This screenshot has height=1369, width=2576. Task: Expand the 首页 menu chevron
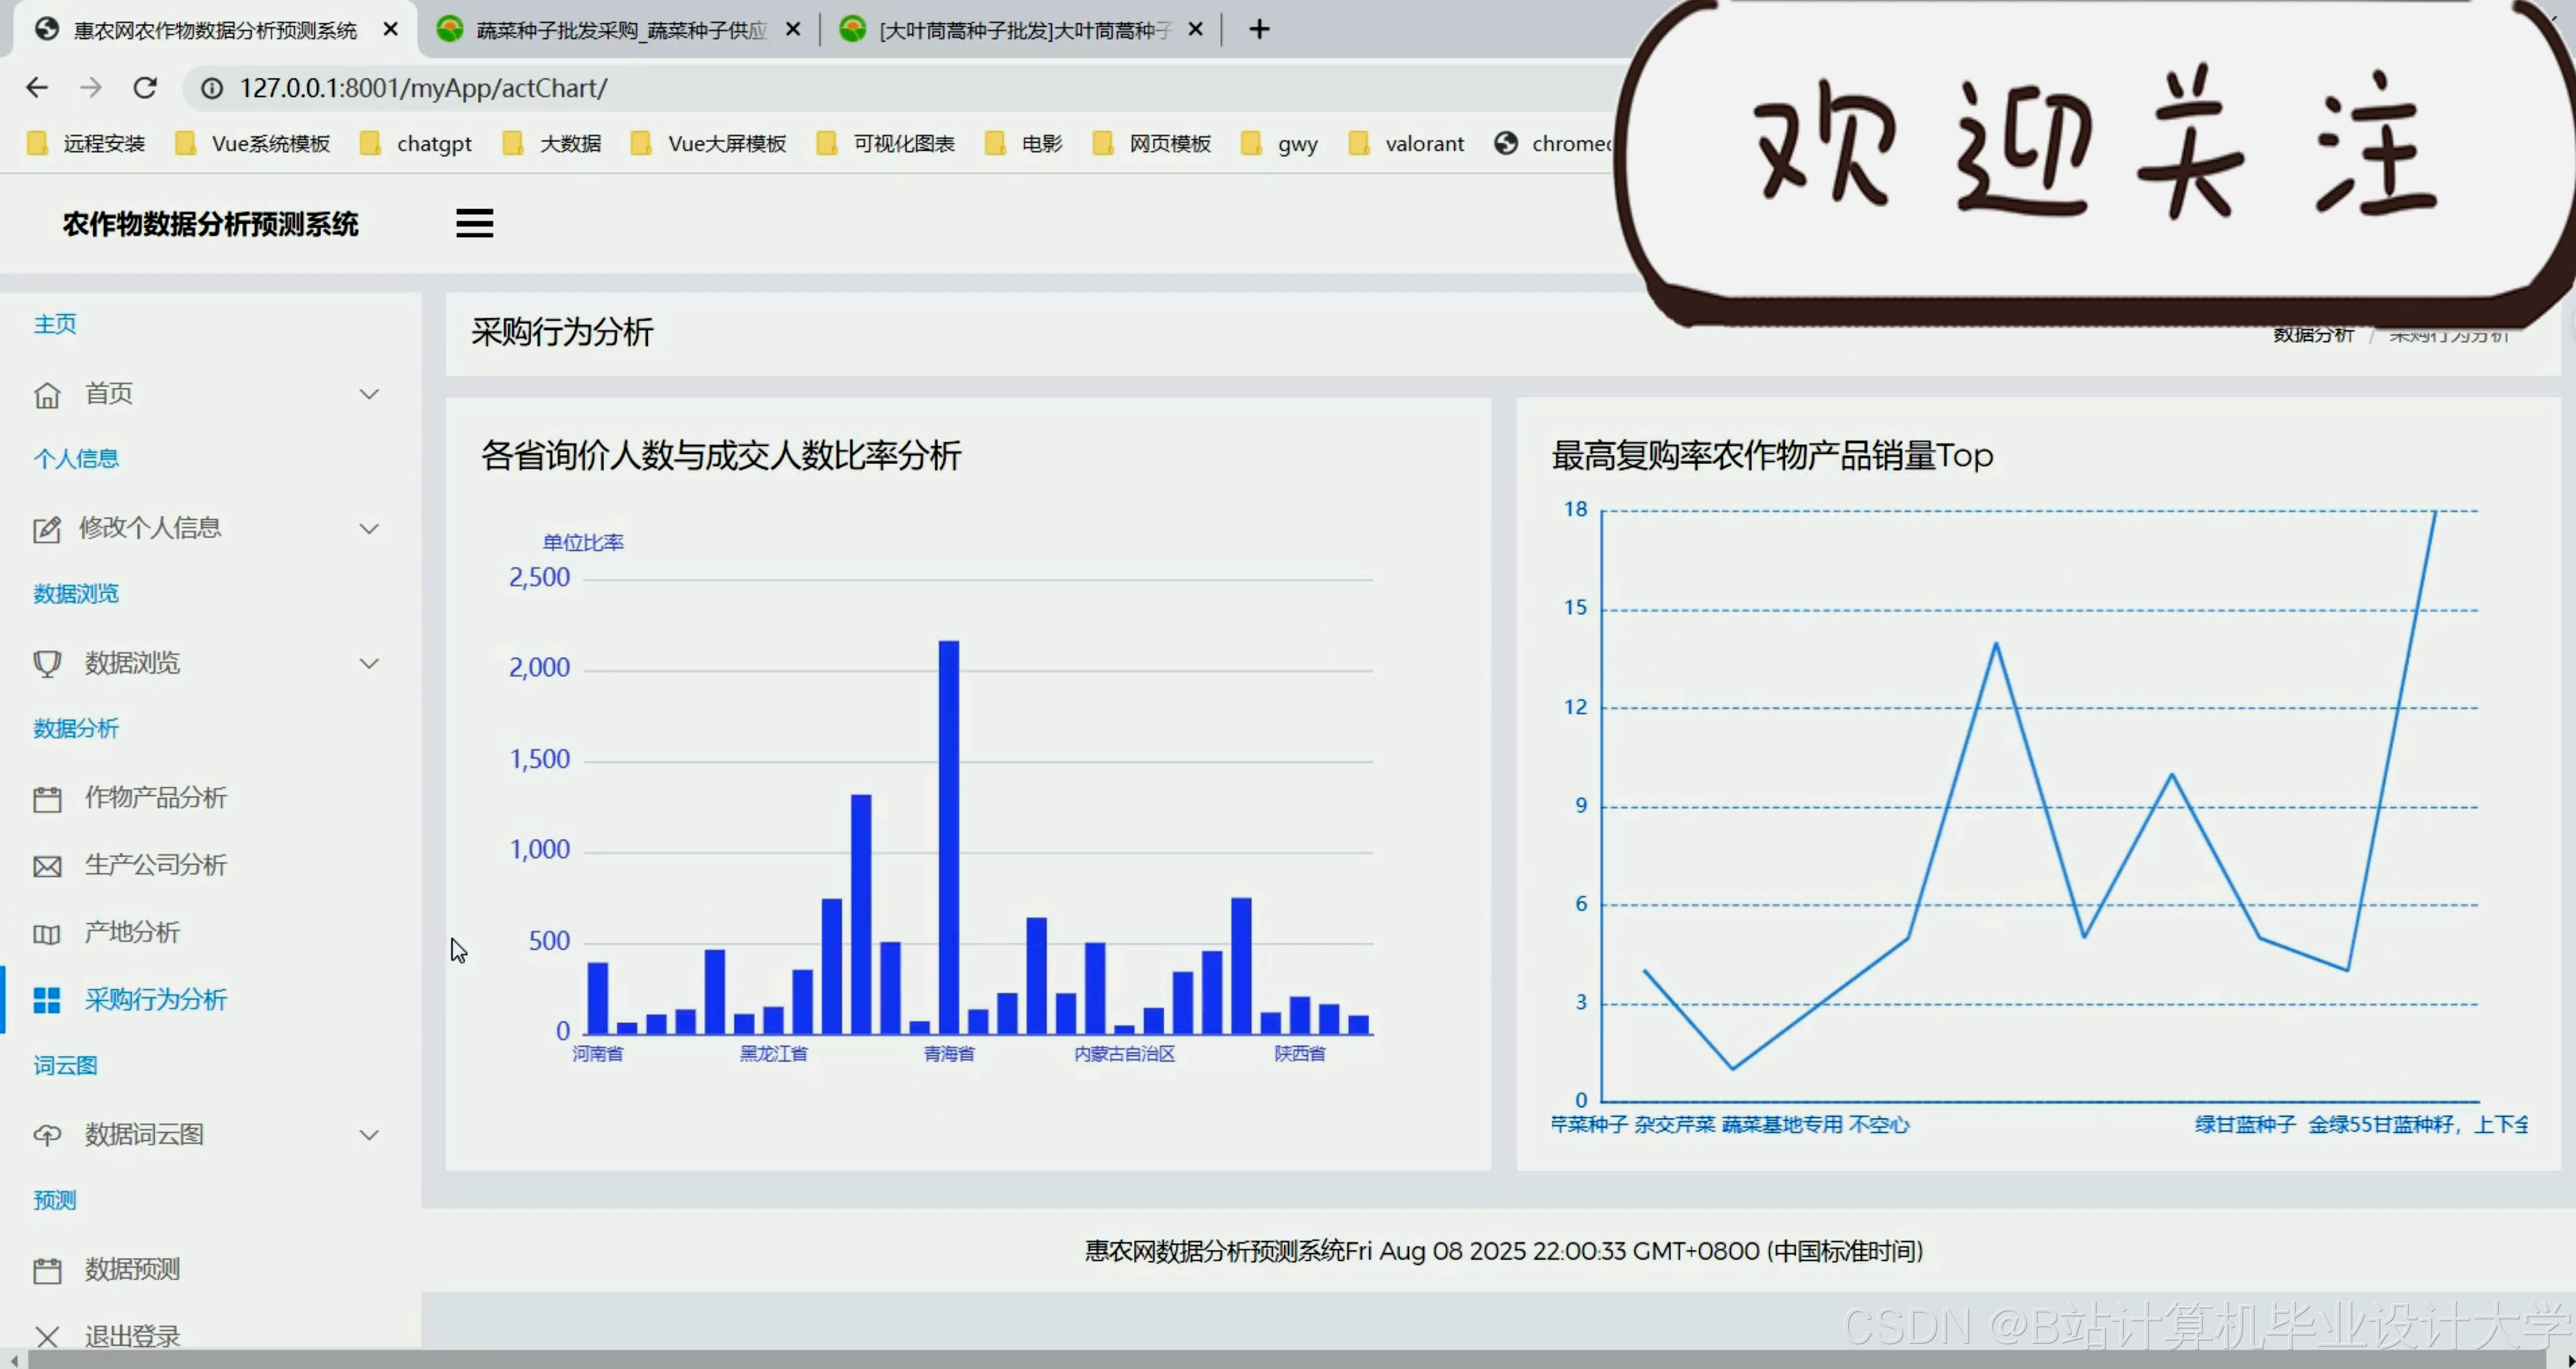(369, 394)
